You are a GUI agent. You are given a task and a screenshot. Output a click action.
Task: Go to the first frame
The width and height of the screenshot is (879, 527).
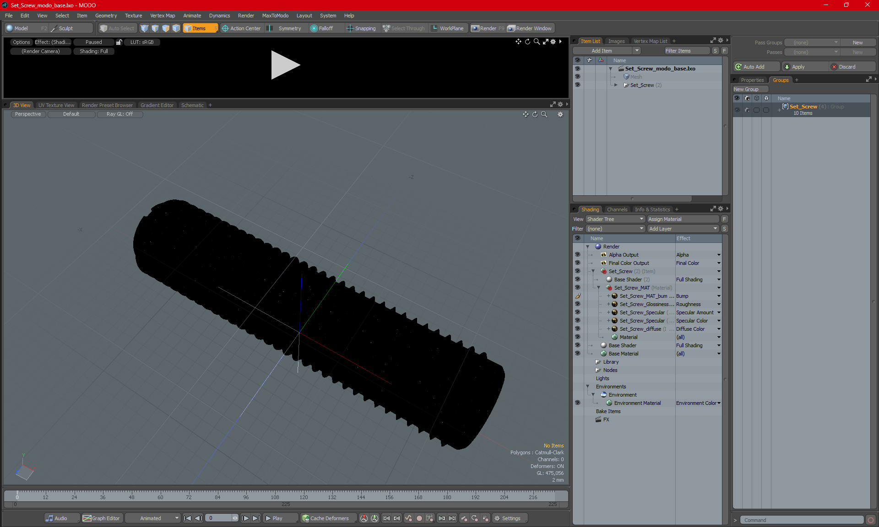tap(187, 518)
